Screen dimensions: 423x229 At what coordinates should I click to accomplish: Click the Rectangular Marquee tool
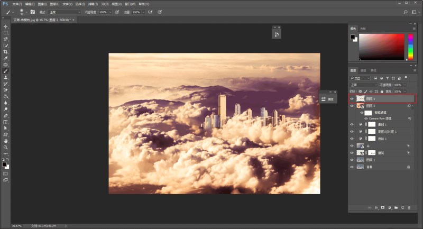pos(6,33)
